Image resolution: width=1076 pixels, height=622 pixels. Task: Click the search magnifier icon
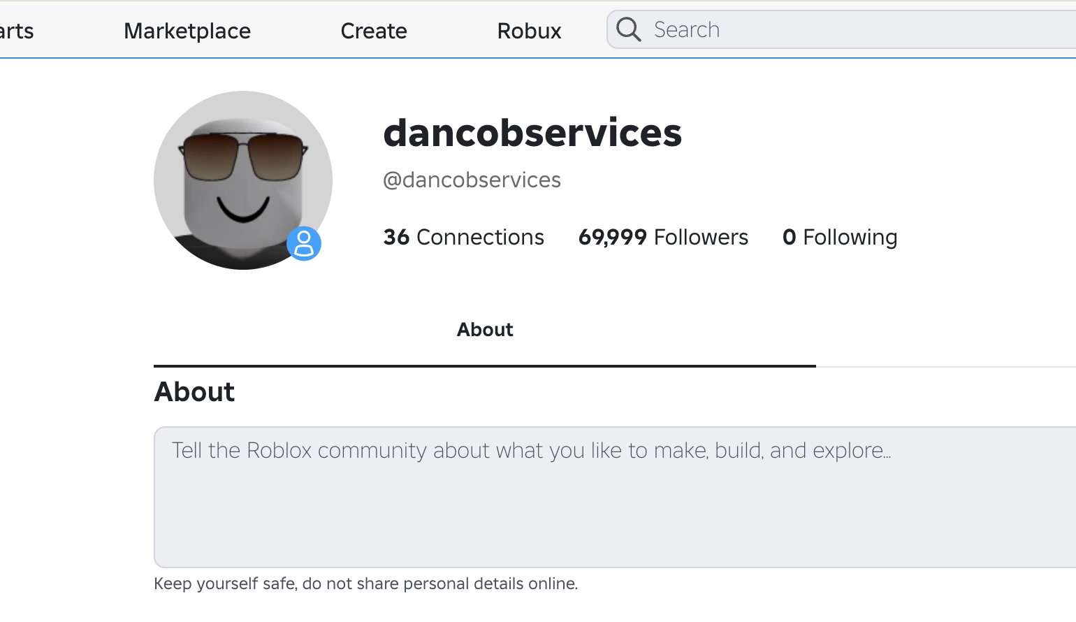[628, 29]
